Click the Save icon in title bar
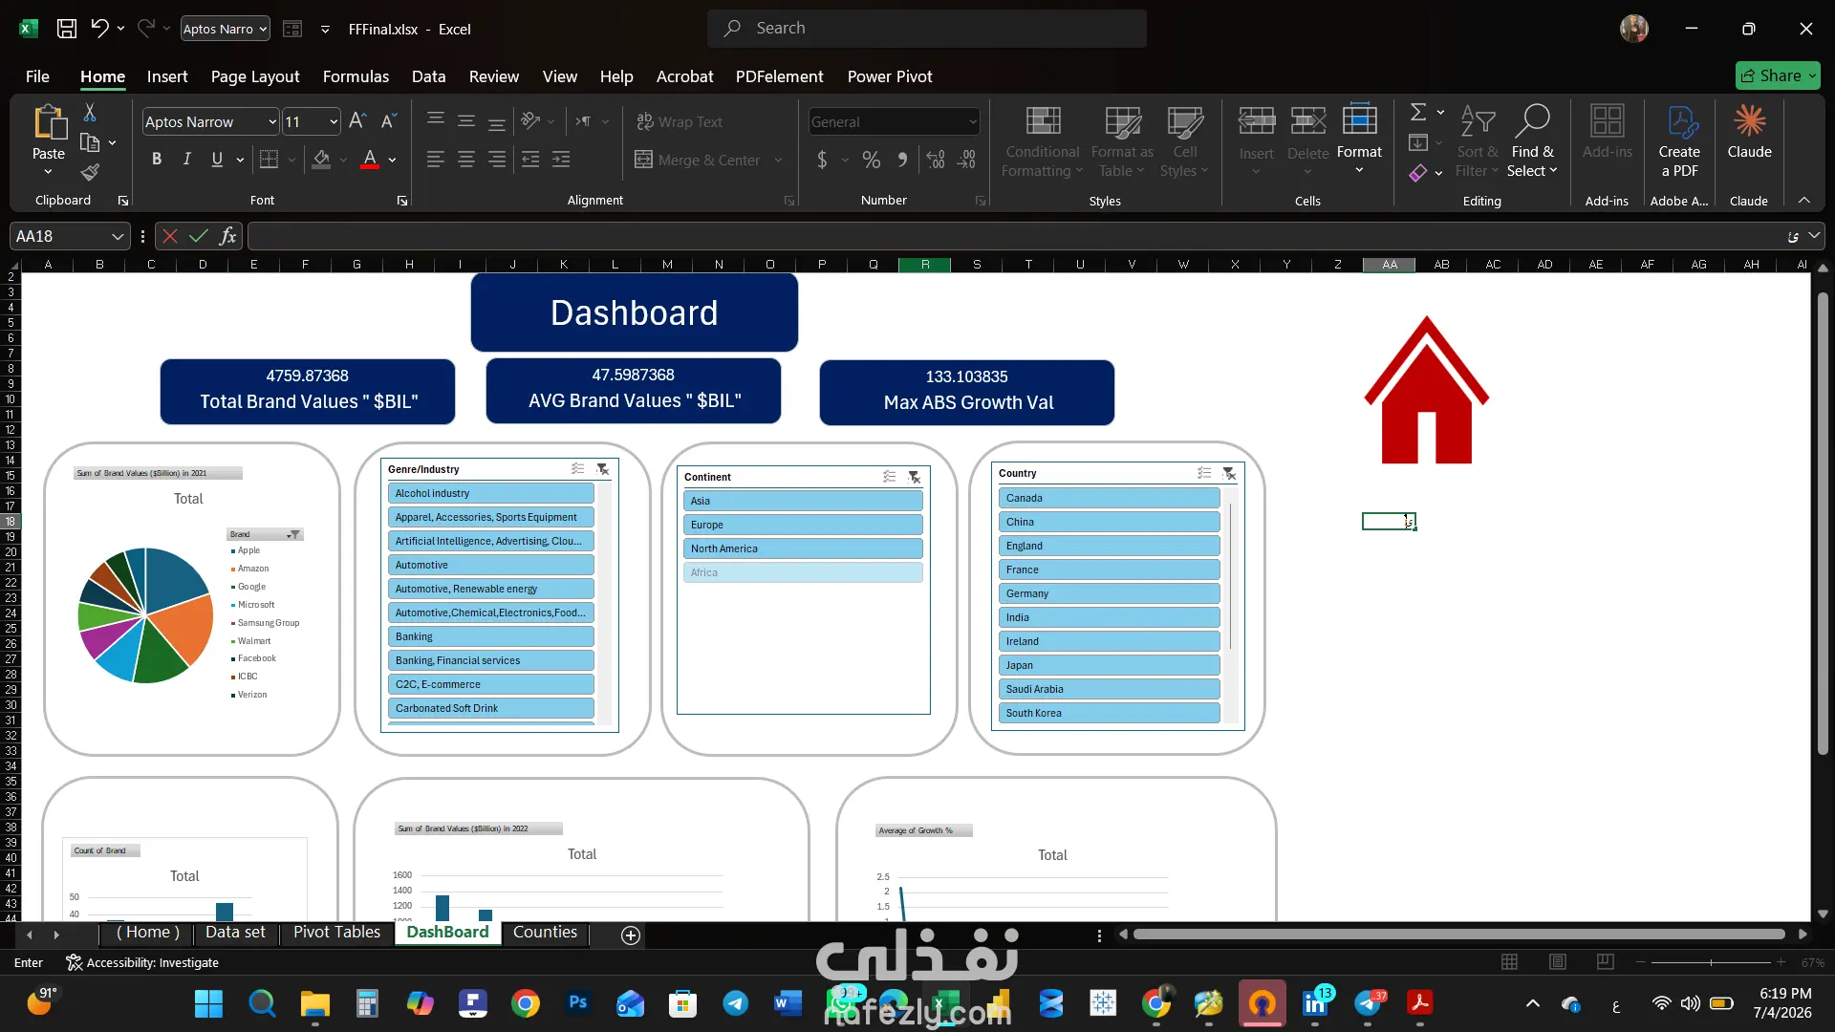 (x=67, y=29)
